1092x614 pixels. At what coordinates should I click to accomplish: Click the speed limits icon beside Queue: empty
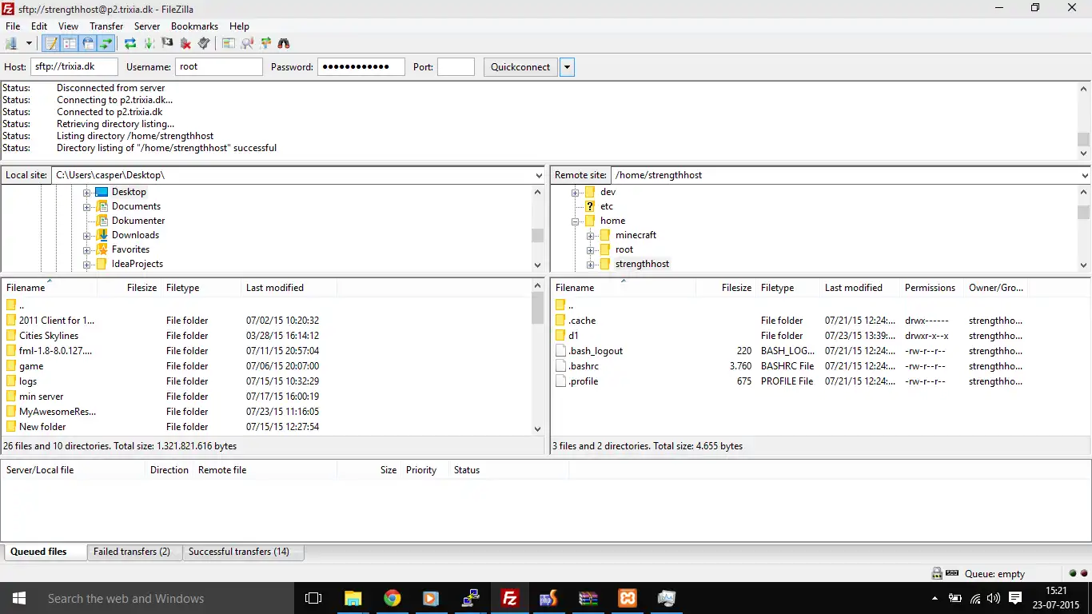[952, 573]
